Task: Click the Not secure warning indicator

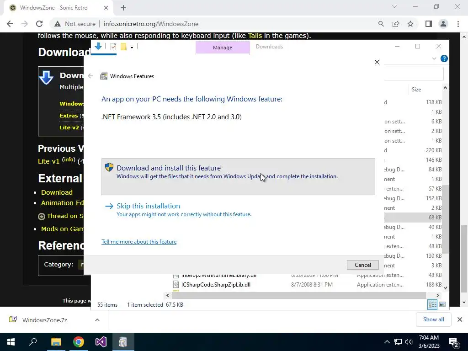Action: coord(75,24)
